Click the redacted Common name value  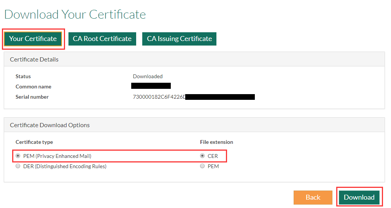pos(151,86)
